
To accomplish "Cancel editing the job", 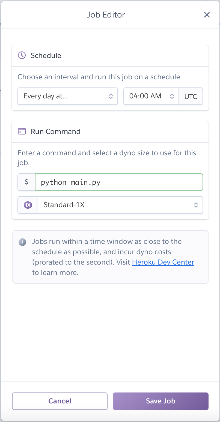I will click(x=60, y=401).
